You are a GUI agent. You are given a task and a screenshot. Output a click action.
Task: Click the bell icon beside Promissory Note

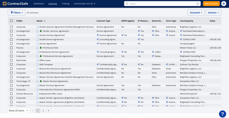pos(41,48)
